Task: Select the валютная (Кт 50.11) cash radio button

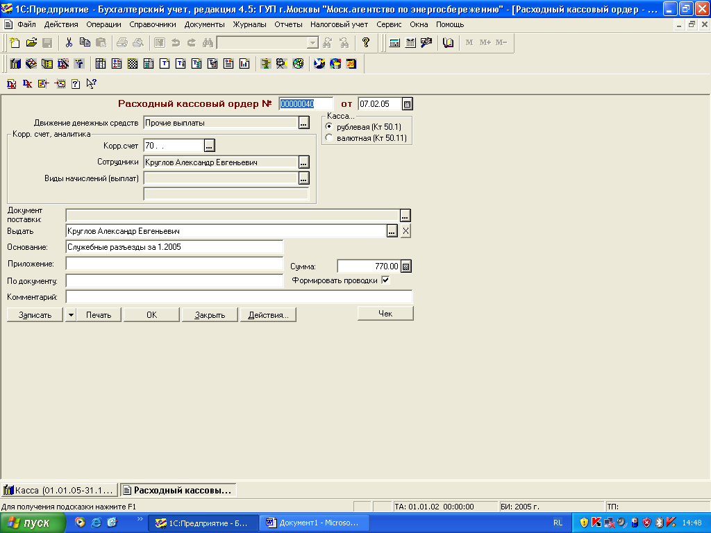Action: tap(329, 138)
